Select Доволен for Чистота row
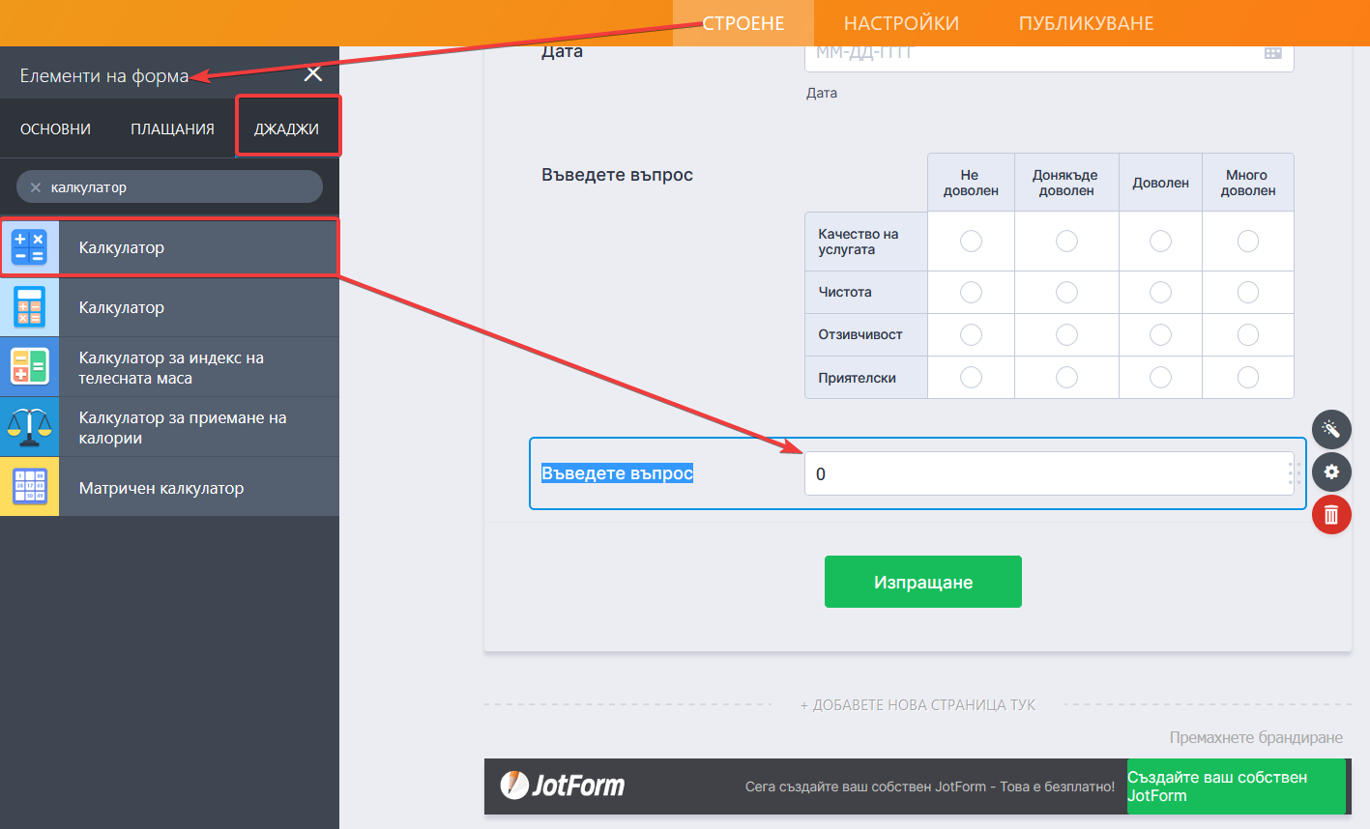Viewport: 1370px width, 829px height. [x=1160, y=292]
